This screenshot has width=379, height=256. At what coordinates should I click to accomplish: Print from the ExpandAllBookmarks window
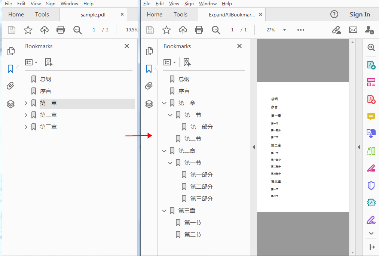pyautogui.click(x=199, y=30)
